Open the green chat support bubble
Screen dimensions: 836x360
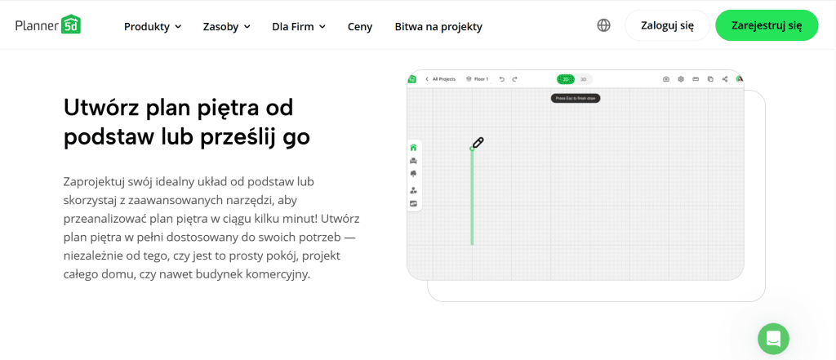[x=773, y=338]
